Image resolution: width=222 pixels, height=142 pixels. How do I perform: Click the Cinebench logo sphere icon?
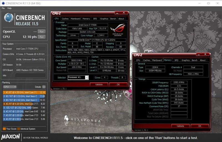point(9,18)
